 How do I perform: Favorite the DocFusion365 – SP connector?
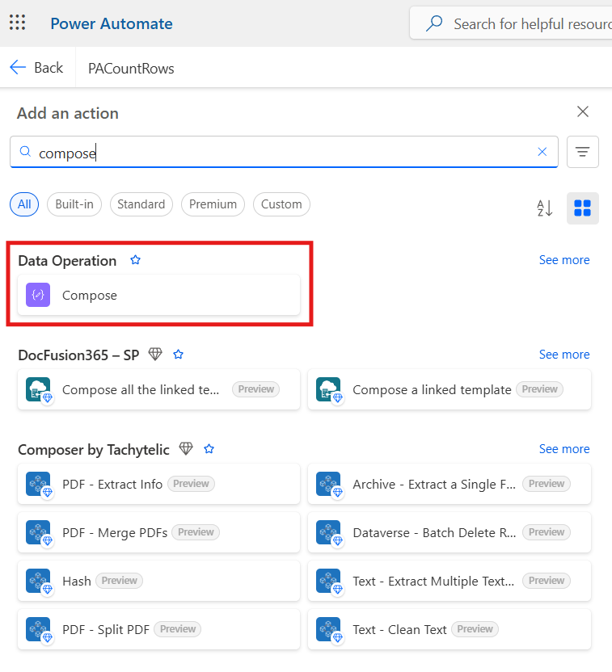coord(179,355)
